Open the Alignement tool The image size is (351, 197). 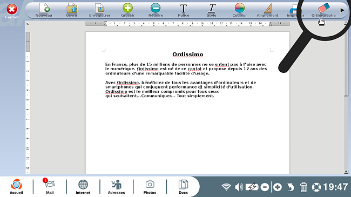click(267, 10)
